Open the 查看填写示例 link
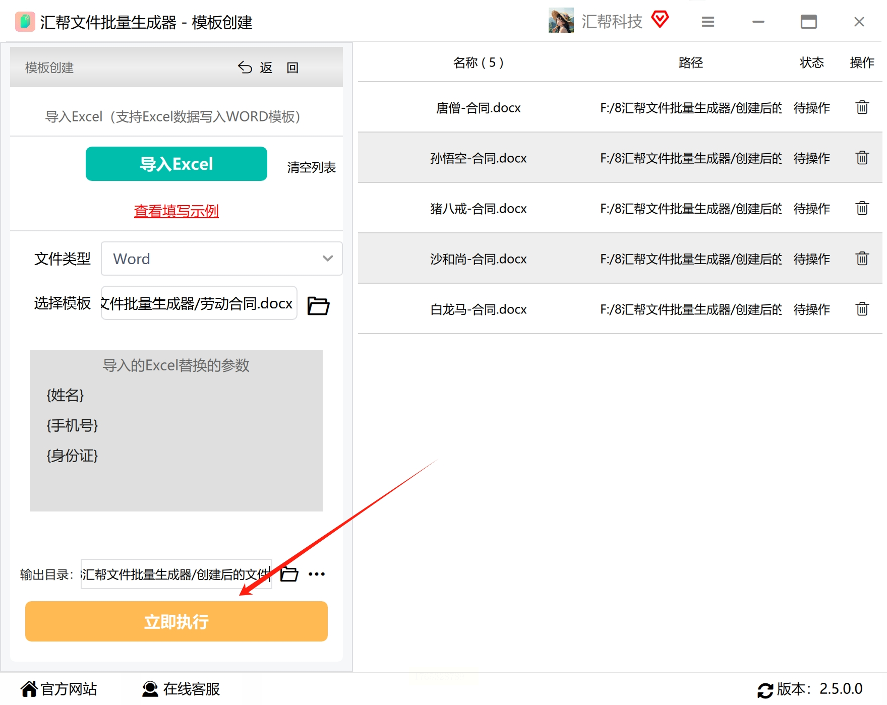 pyautogui.click(x=176, y=211)
